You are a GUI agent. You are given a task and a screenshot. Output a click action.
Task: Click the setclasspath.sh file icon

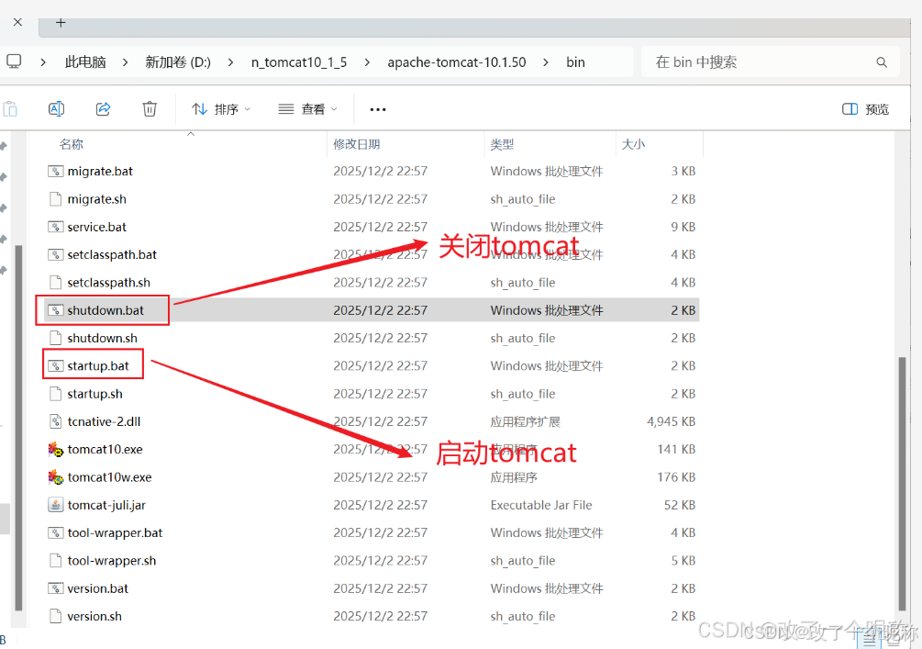tap(55, 283)
